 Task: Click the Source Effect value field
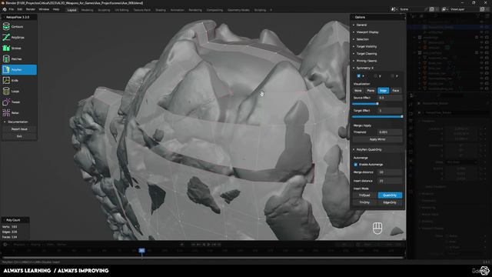390,98
